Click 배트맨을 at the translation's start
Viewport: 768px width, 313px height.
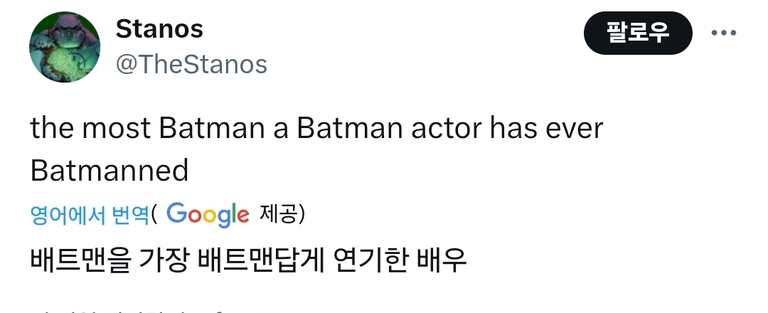81,259
